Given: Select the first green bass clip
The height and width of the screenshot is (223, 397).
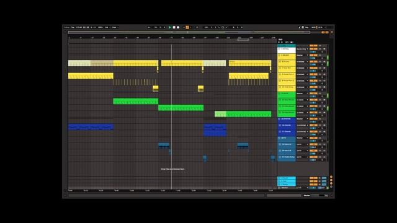Looking at the screenshot, I should tap(136, 102).
